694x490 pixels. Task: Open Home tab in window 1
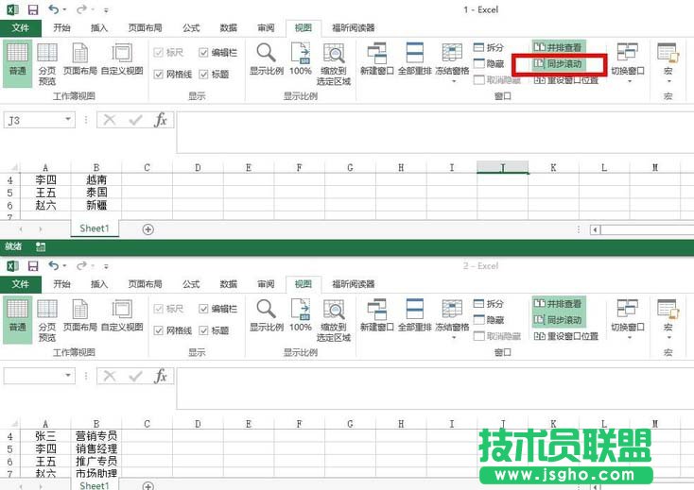(x=62, y=27)
